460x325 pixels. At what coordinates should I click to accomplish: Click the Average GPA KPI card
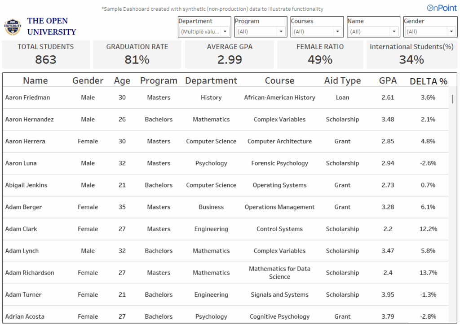coord(230,54)
